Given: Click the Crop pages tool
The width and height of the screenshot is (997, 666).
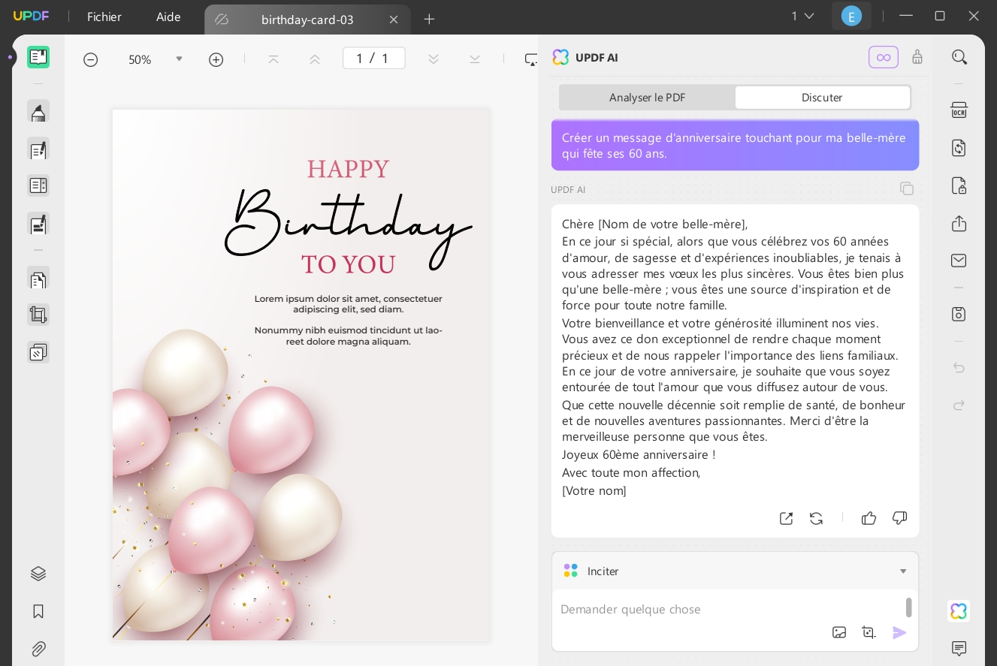Looking at the screenshot, I should [38, 315].
